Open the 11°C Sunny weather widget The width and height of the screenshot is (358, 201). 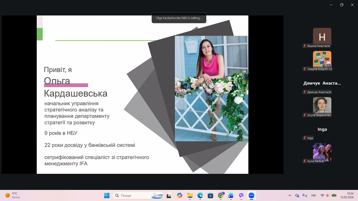point(12,195)
